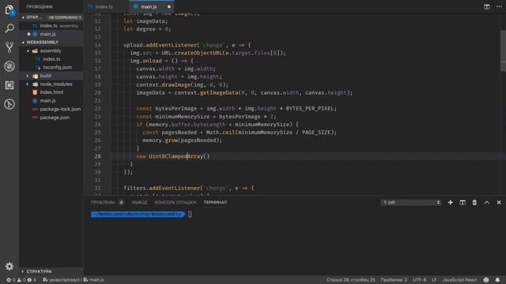Open index.ts under the assembly folder
The width and height of the screenshot is (506, 284).
51,59
